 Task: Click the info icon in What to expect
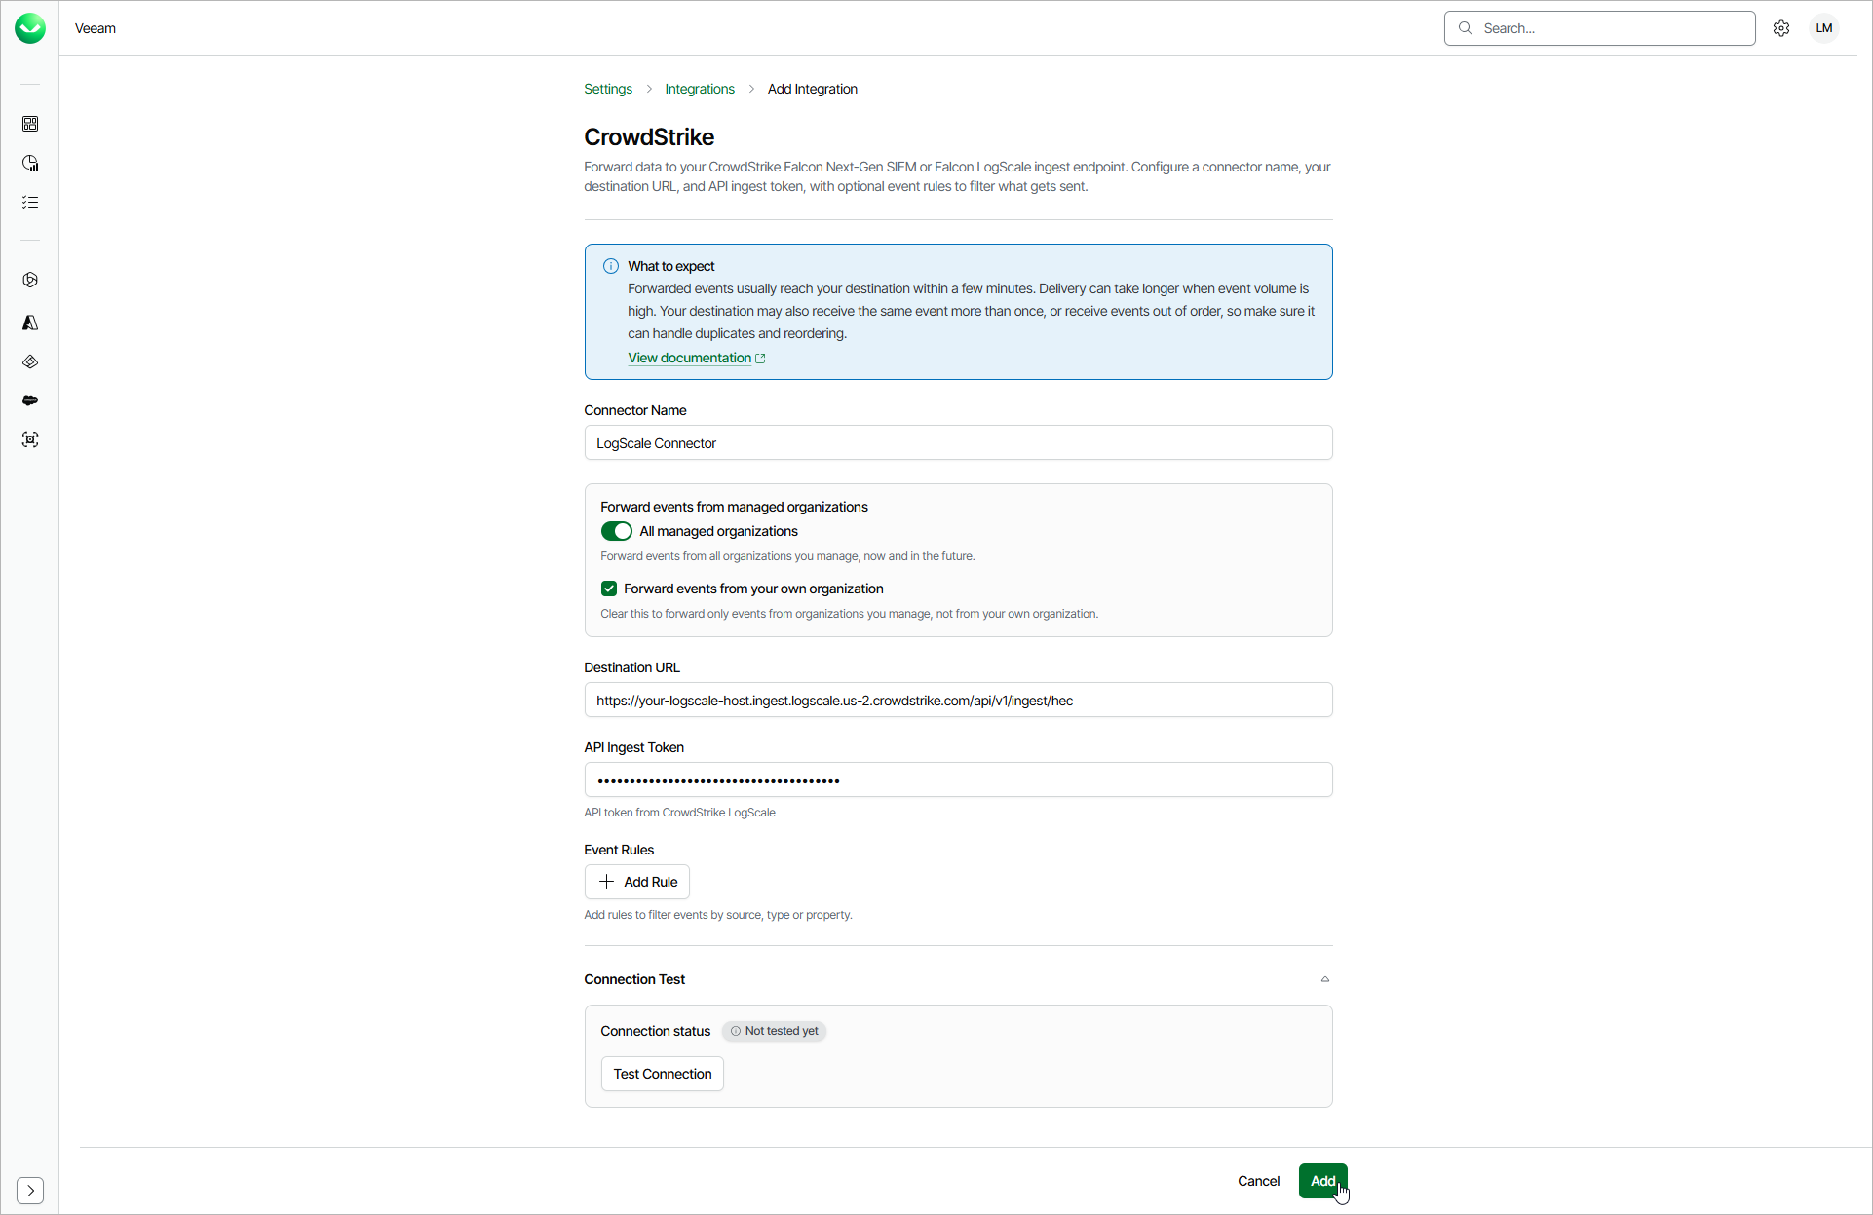611,266
